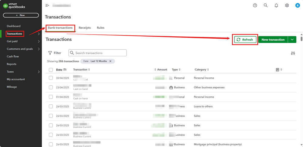This screenshot has height=147, width=303.
Task: Open the Help question mark icon
Action: (255, 5)
